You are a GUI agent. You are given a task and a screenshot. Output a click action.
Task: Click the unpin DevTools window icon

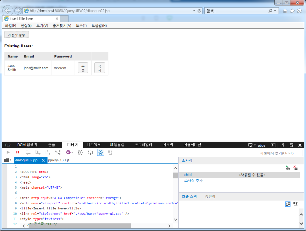(x=291, y=145)
